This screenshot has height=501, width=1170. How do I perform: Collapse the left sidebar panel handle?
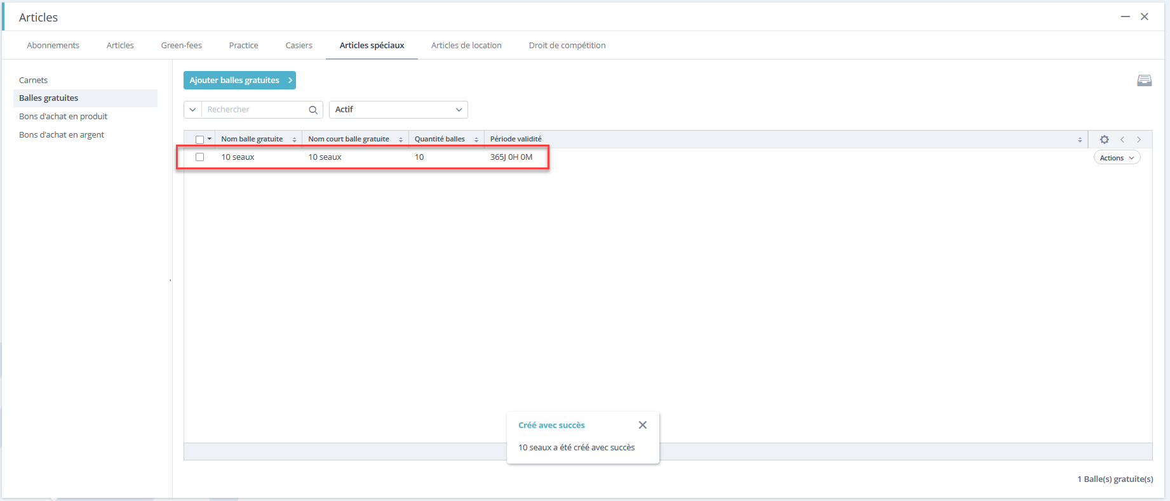(x=170, y=280)
